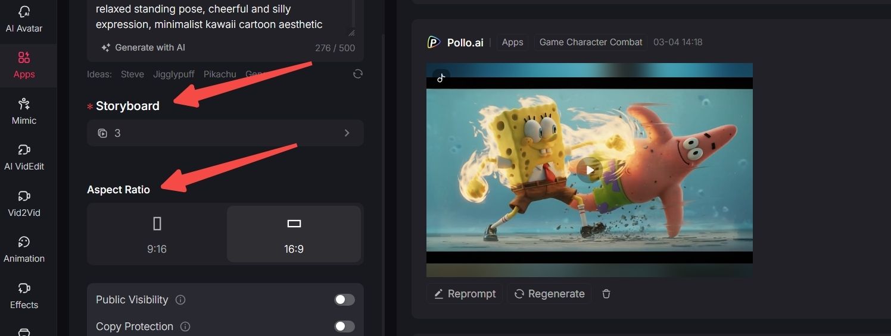This screenshot has height=336, width=891.
Task: Open AI VidEdit in sidebar
Action: coord(24,158)
